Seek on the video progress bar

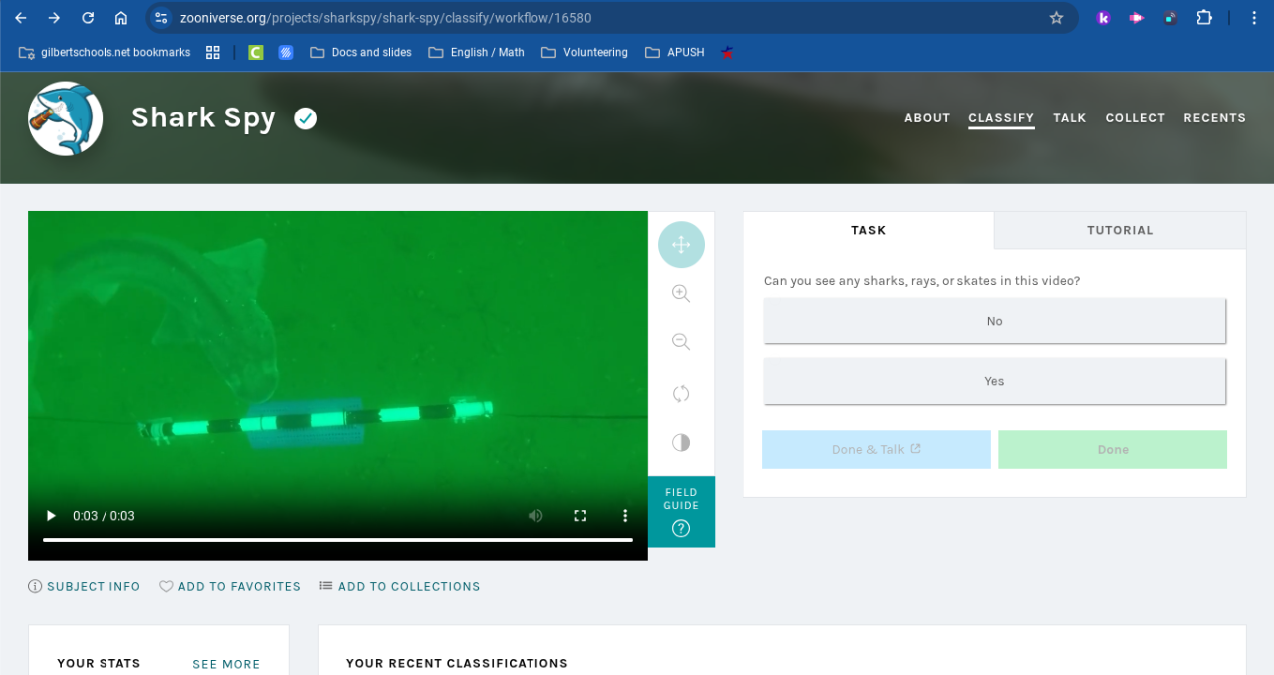337,540
